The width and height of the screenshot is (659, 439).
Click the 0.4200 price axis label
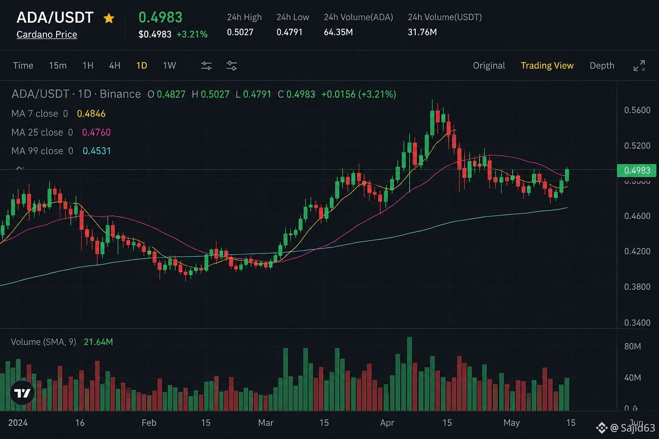pos(637,251)
